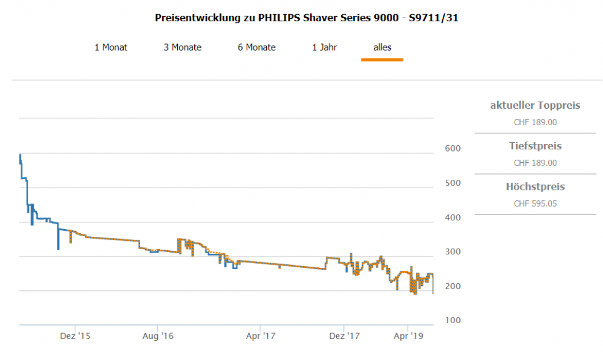Screen dimensions: 603x359
Task: Click the 'Aug '16' x-axis label
Action: [x=158, y=337]
